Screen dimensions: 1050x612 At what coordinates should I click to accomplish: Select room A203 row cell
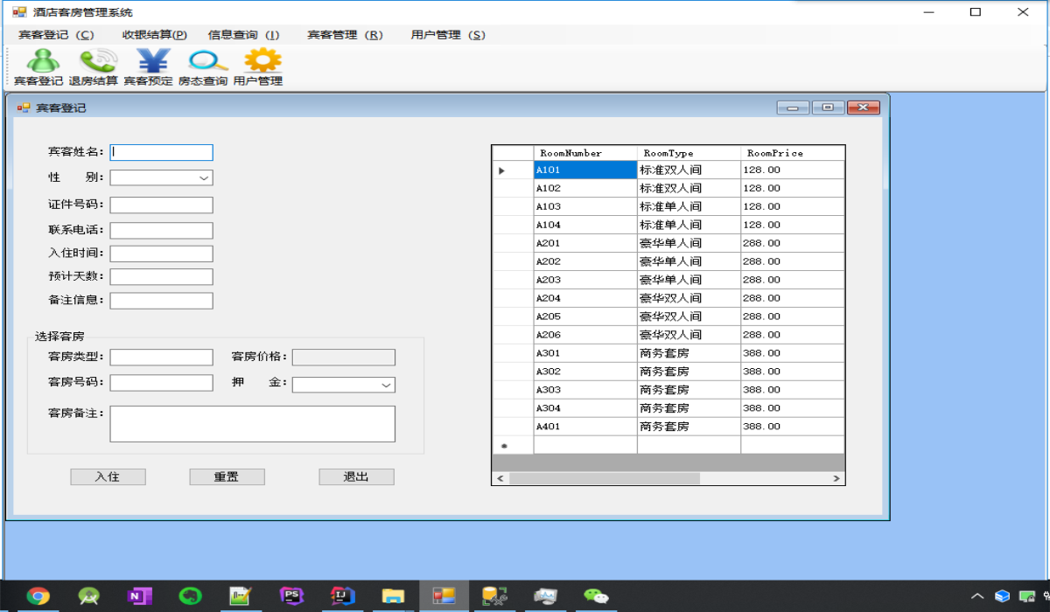(584, 280)
